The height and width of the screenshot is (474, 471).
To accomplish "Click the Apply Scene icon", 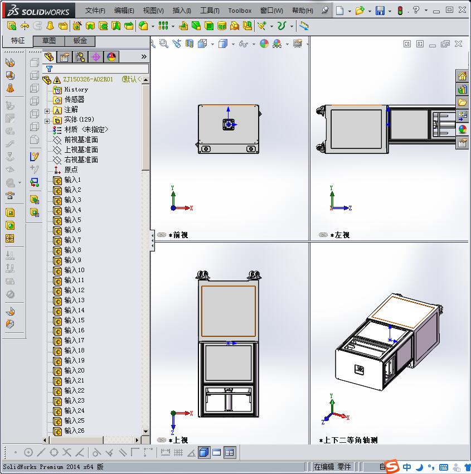I will pos(277,44).
